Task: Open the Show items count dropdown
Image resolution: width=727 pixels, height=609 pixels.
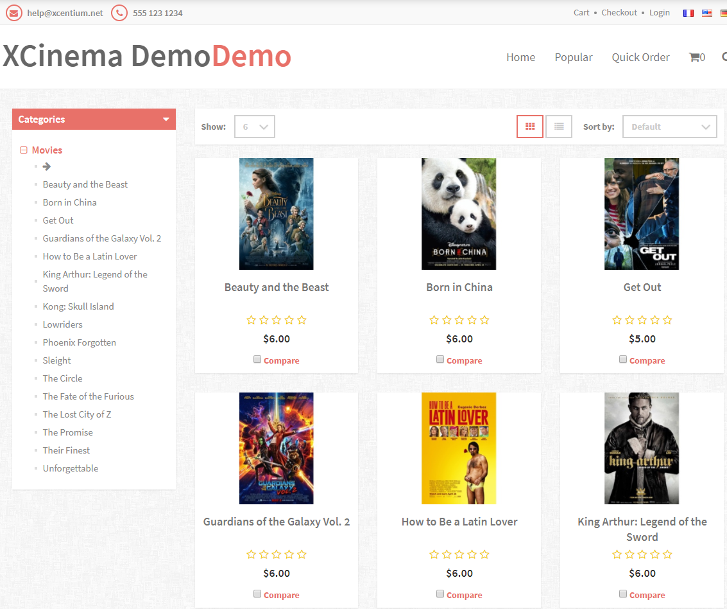Action: (x=255, y=127)
